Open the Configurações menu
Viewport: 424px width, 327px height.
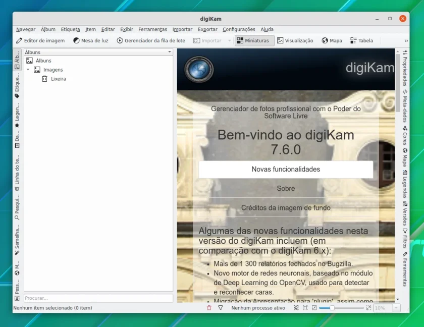pos(239,29)
